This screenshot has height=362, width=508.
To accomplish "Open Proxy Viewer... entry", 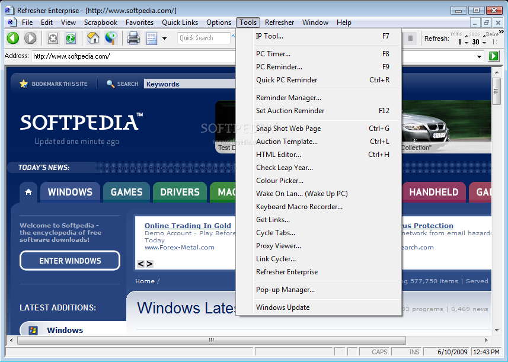I will pos(319,246).
